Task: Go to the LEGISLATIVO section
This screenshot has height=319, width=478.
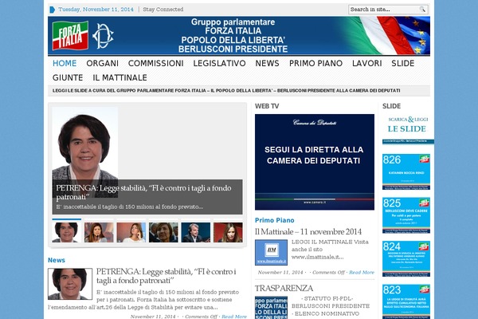Action: 220,63
